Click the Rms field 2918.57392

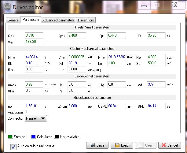tap(116, 57)
